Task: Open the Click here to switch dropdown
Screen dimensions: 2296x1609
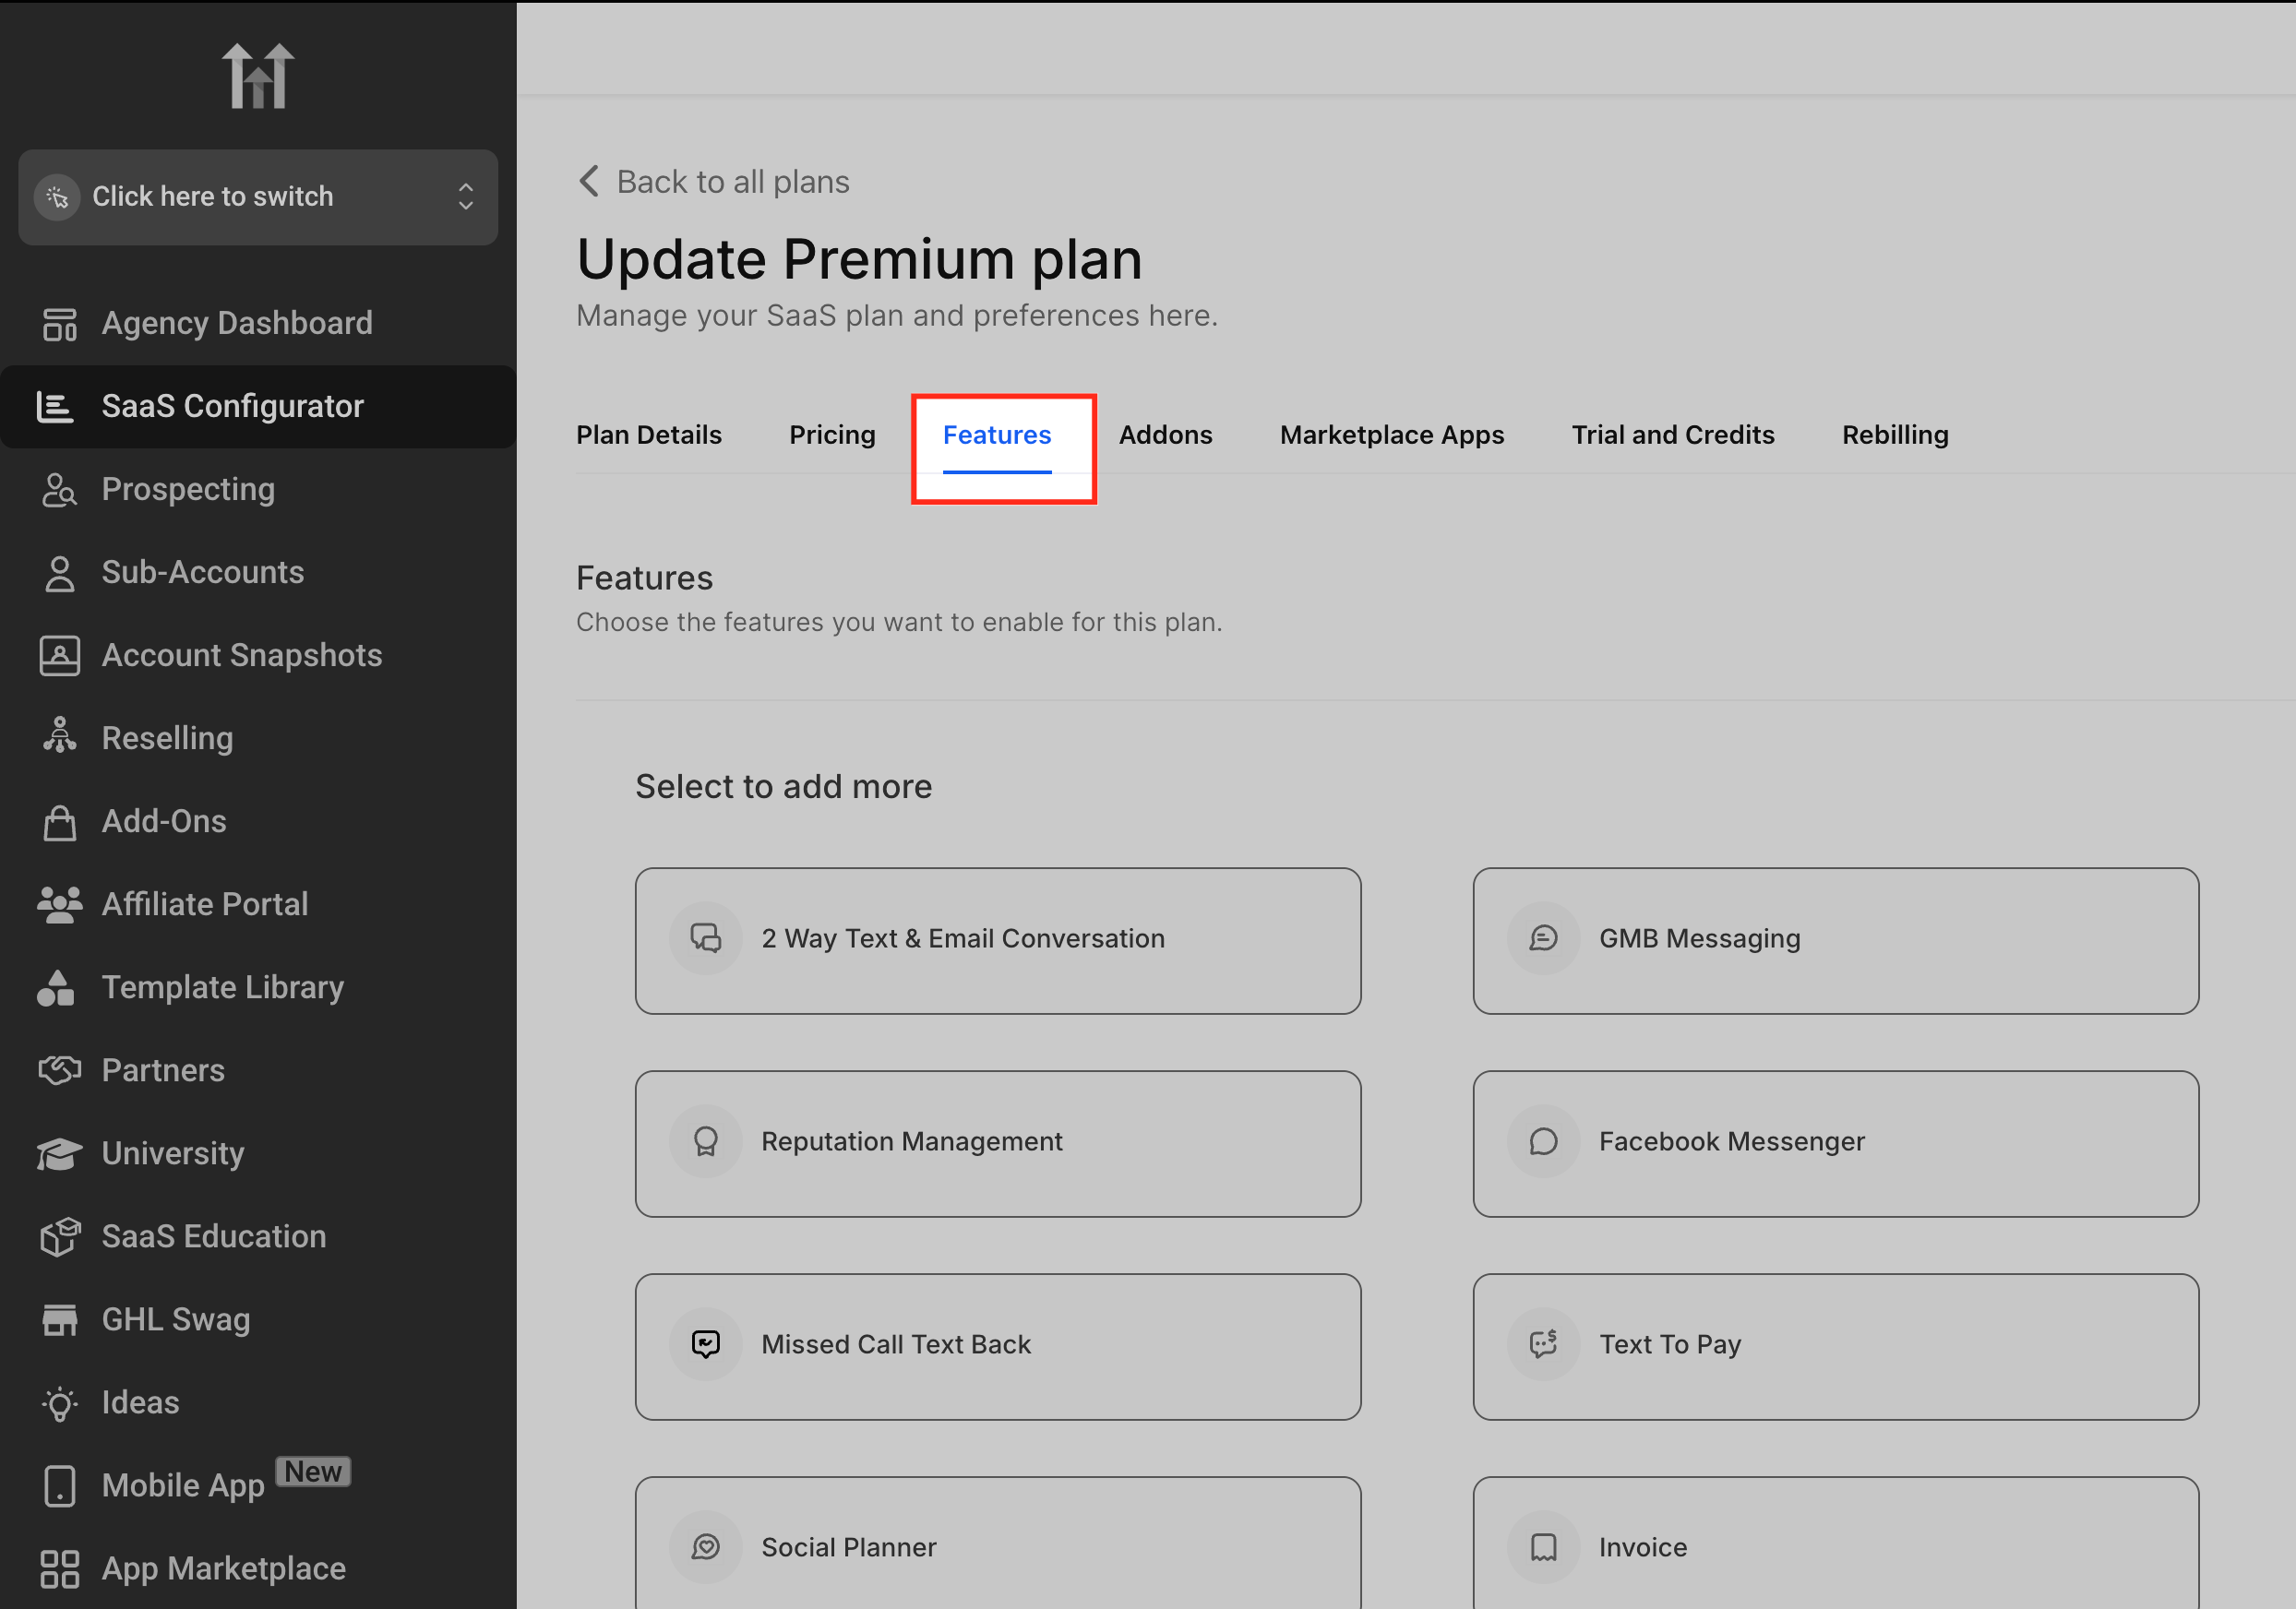Action: click(x=257, y=197)
